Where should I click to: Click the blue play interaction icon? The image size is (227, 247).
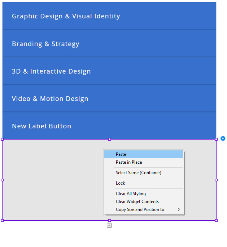tap(223, 138)
